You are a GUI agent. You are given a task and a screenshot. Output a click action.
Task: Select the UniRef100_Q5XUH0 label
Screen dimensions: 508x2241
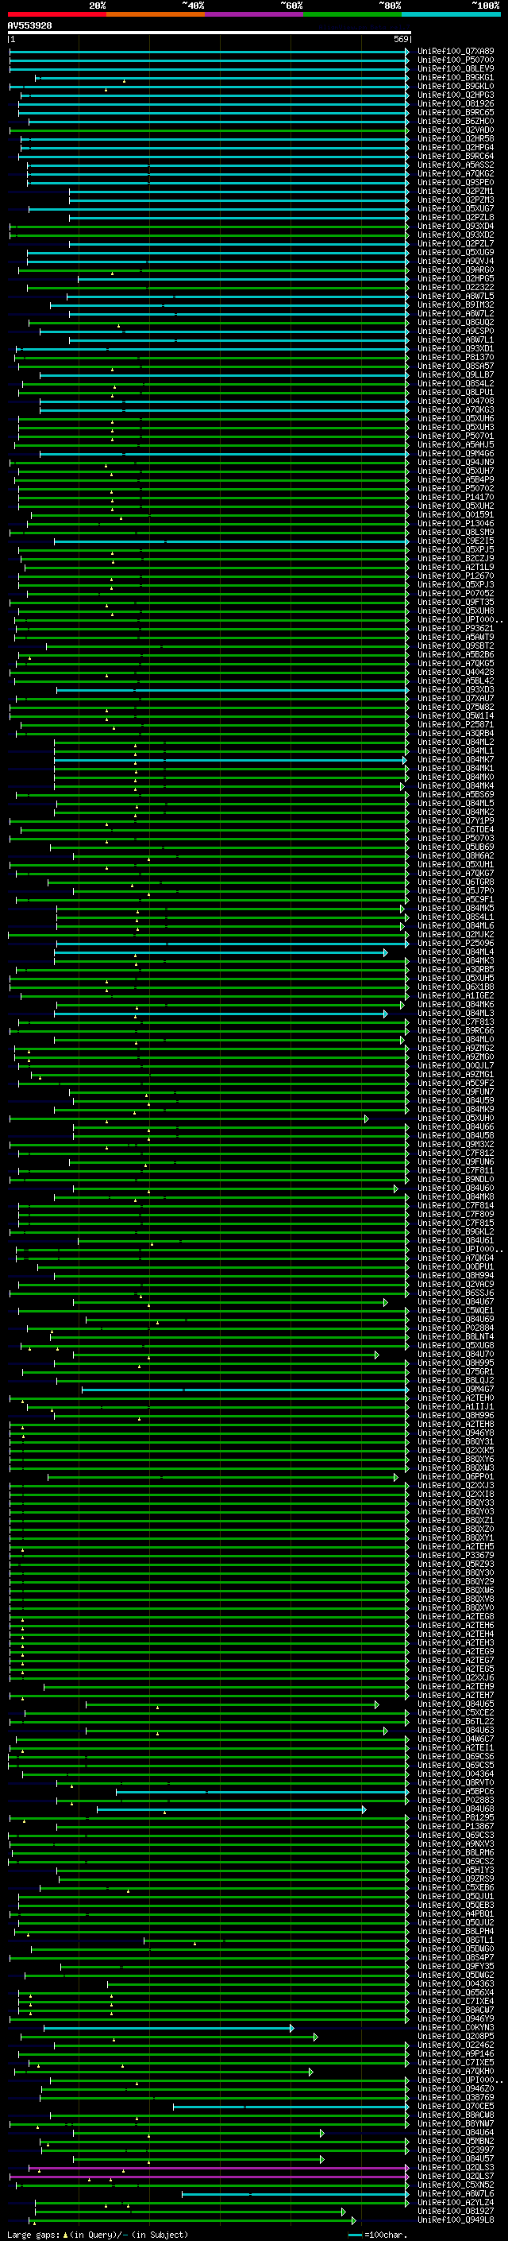pyautogui.click(x=456, y=1118)
